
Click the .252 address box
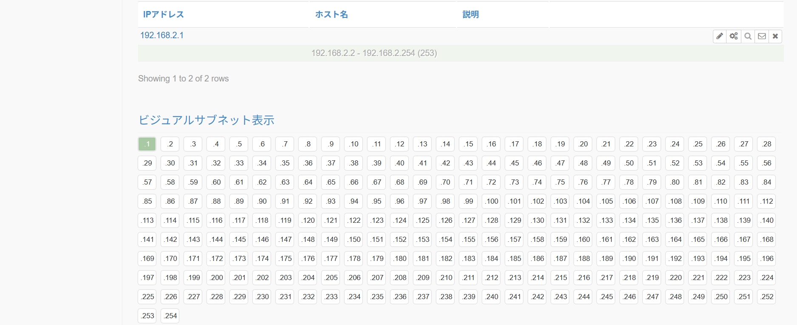click(766, 297)
